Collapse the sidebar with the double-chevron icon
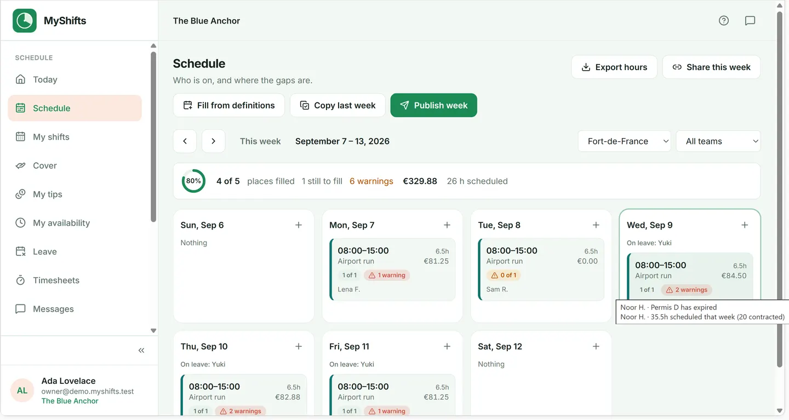This screenshot has width=789, height=420. tap(141, 350)
